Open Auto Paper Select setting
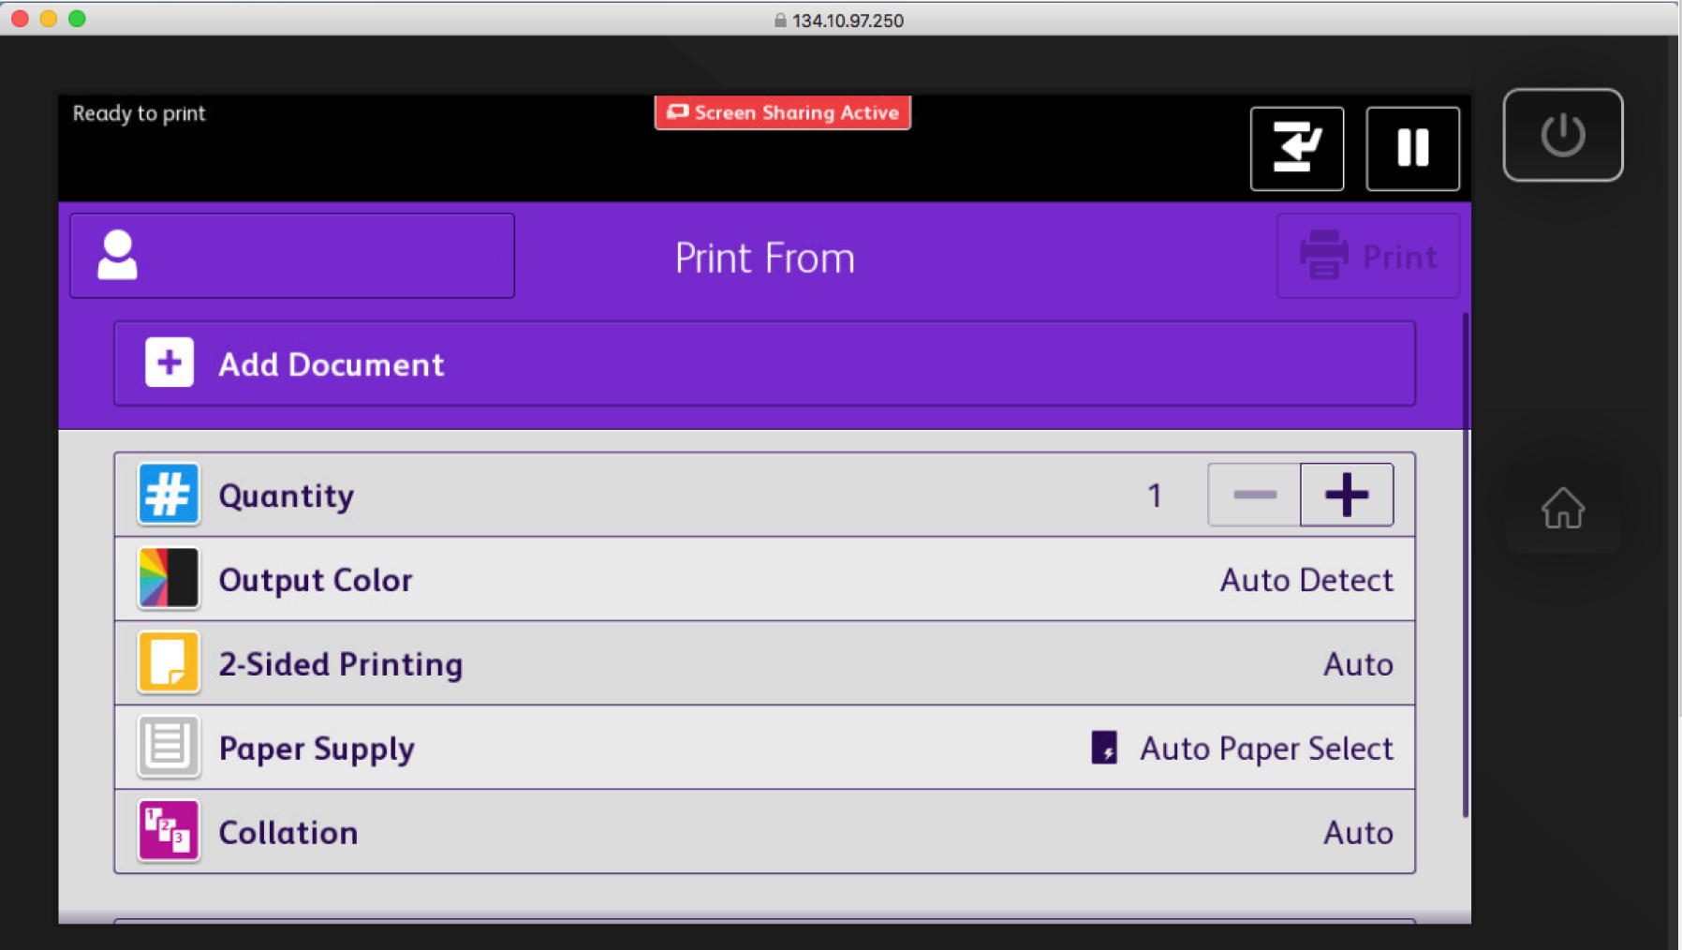 click(1265, 749)
